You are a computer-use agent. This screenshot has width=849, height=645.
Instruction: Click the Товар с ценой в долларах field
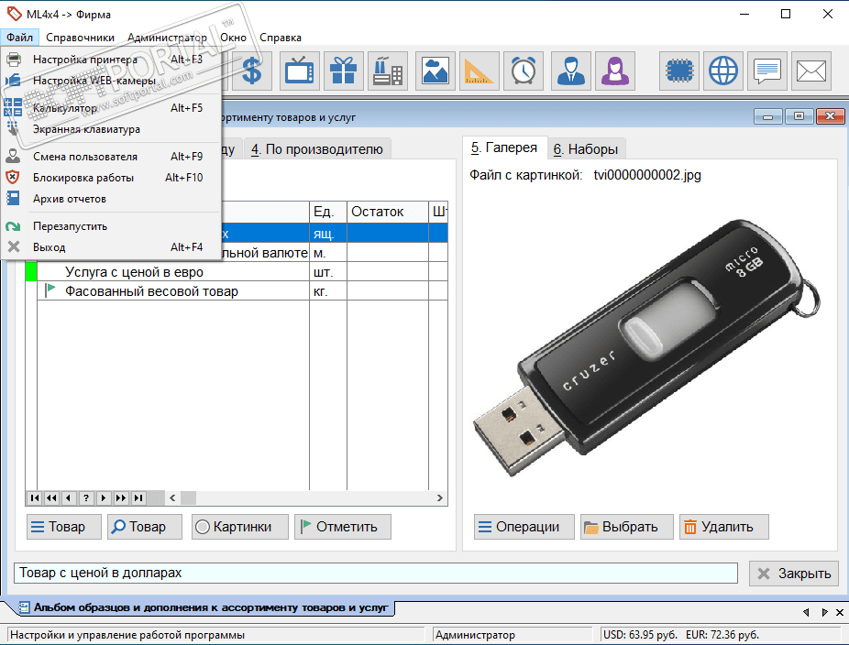(x=376, y=573)
